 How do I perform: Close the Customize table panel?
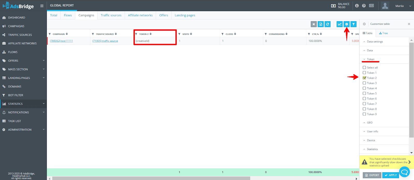[409, 24]
